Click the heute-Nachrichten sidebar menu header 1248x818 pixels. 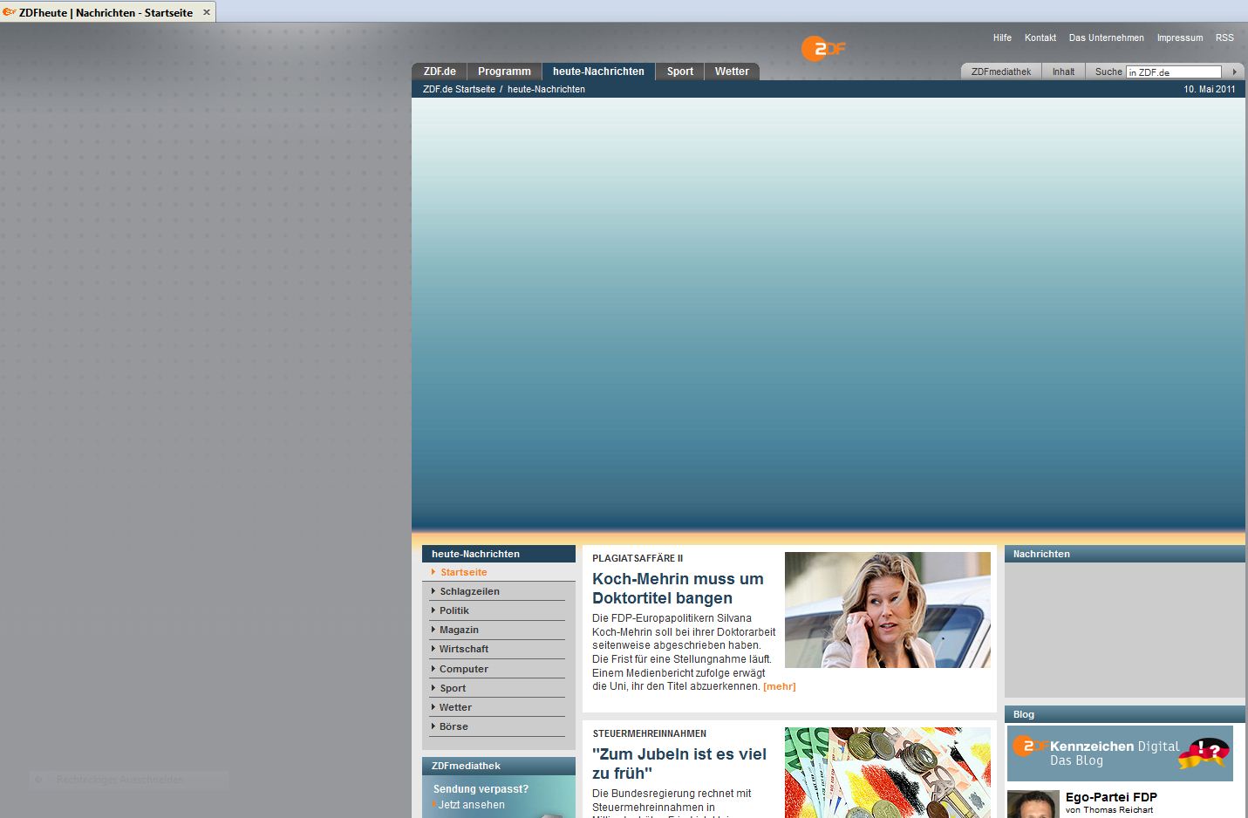(x=499, y=554)
